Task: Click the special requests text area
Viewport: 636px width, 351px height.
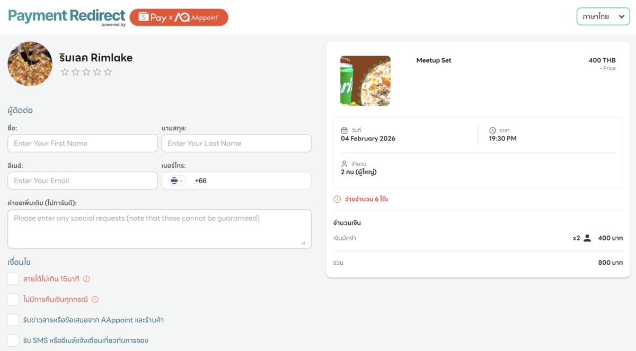Action: click(159, 229)
